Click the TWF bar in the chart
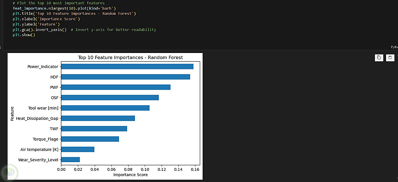 [x=94, y=129]
